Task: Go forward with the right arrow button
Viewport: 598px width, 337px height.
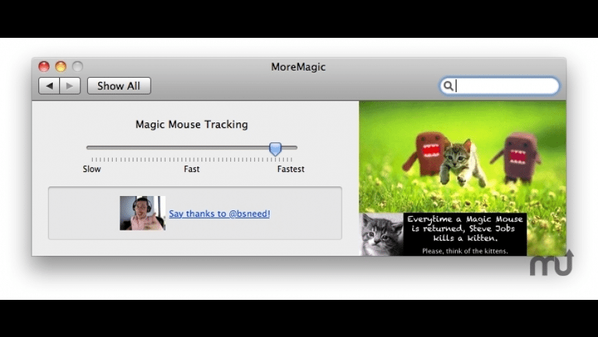Action: [x=70, y=86]
